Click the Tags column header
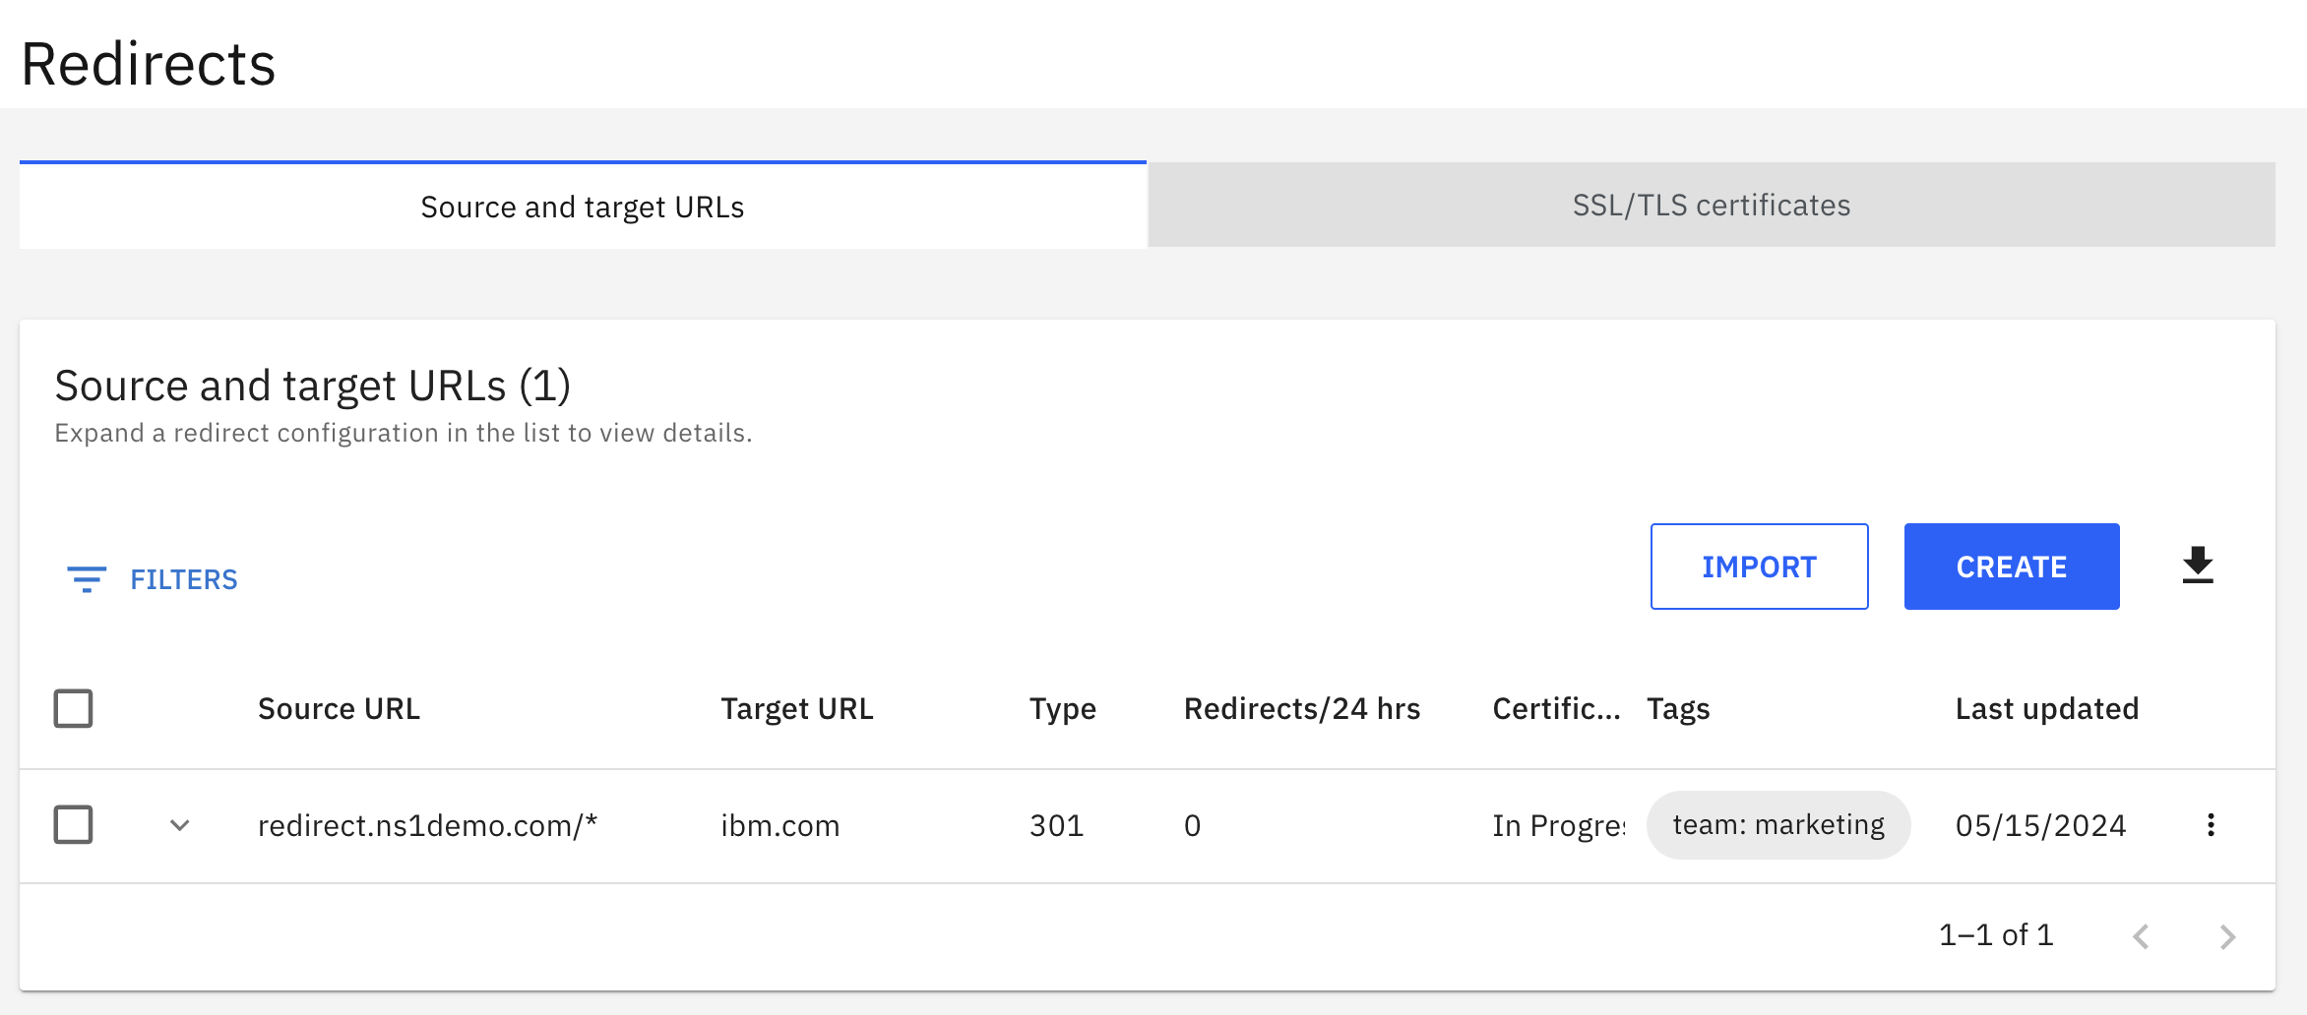2307x1015 pixels. tap(1679, 710)
